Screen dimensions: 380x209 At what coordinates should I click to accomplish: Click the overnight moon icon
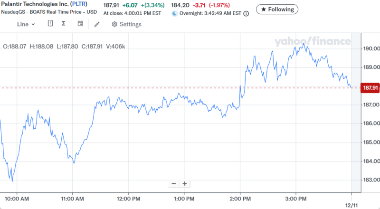pos(174,14)
